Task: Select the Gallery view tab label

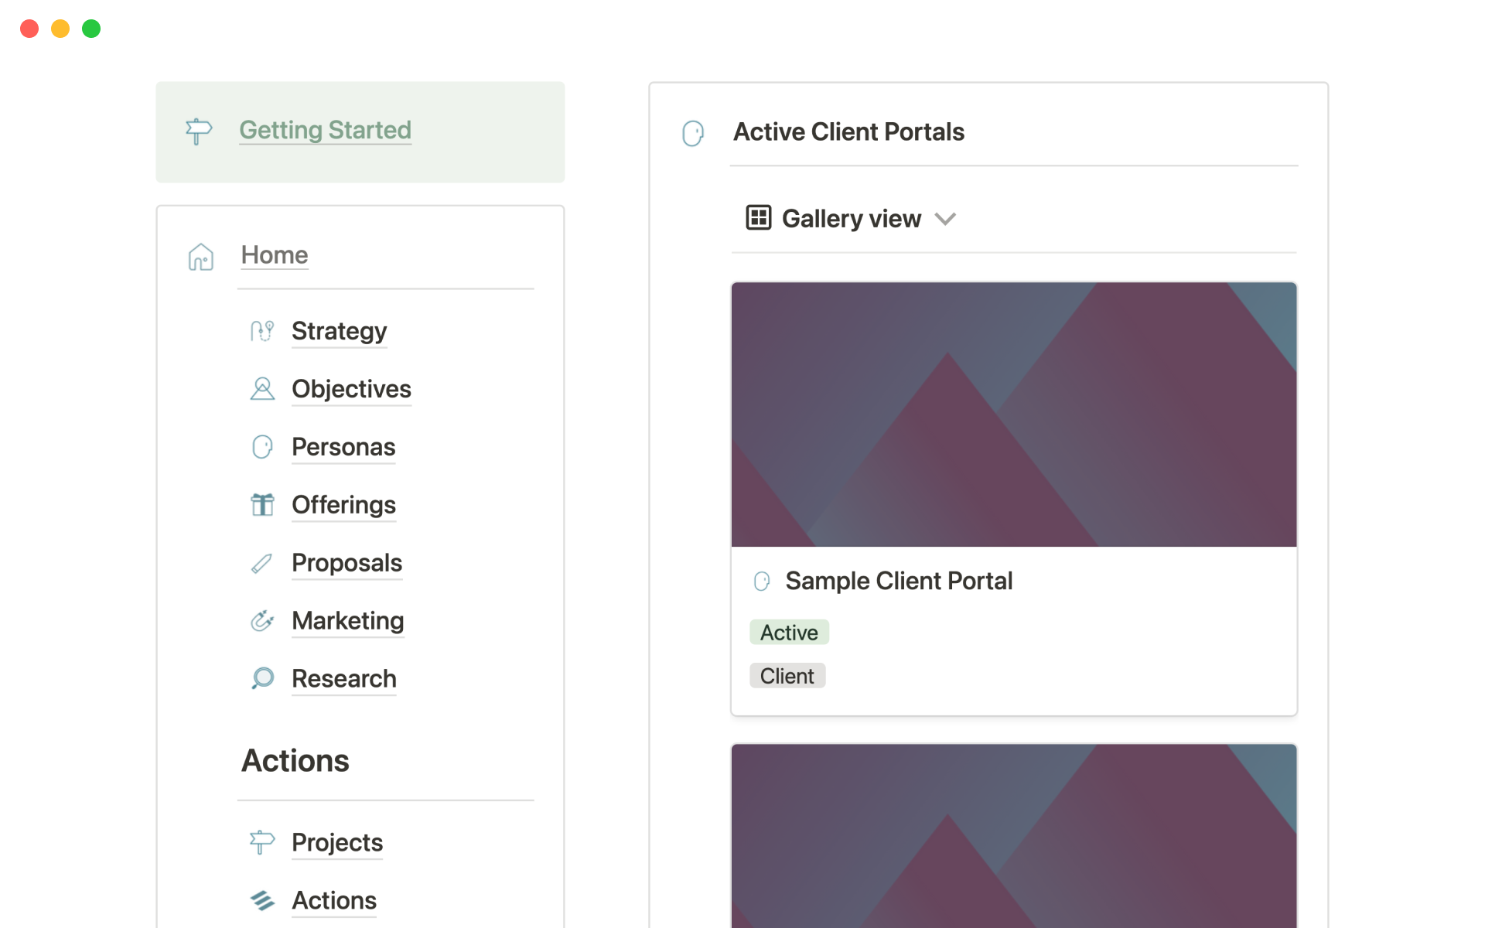Action: tap(852, 219)
